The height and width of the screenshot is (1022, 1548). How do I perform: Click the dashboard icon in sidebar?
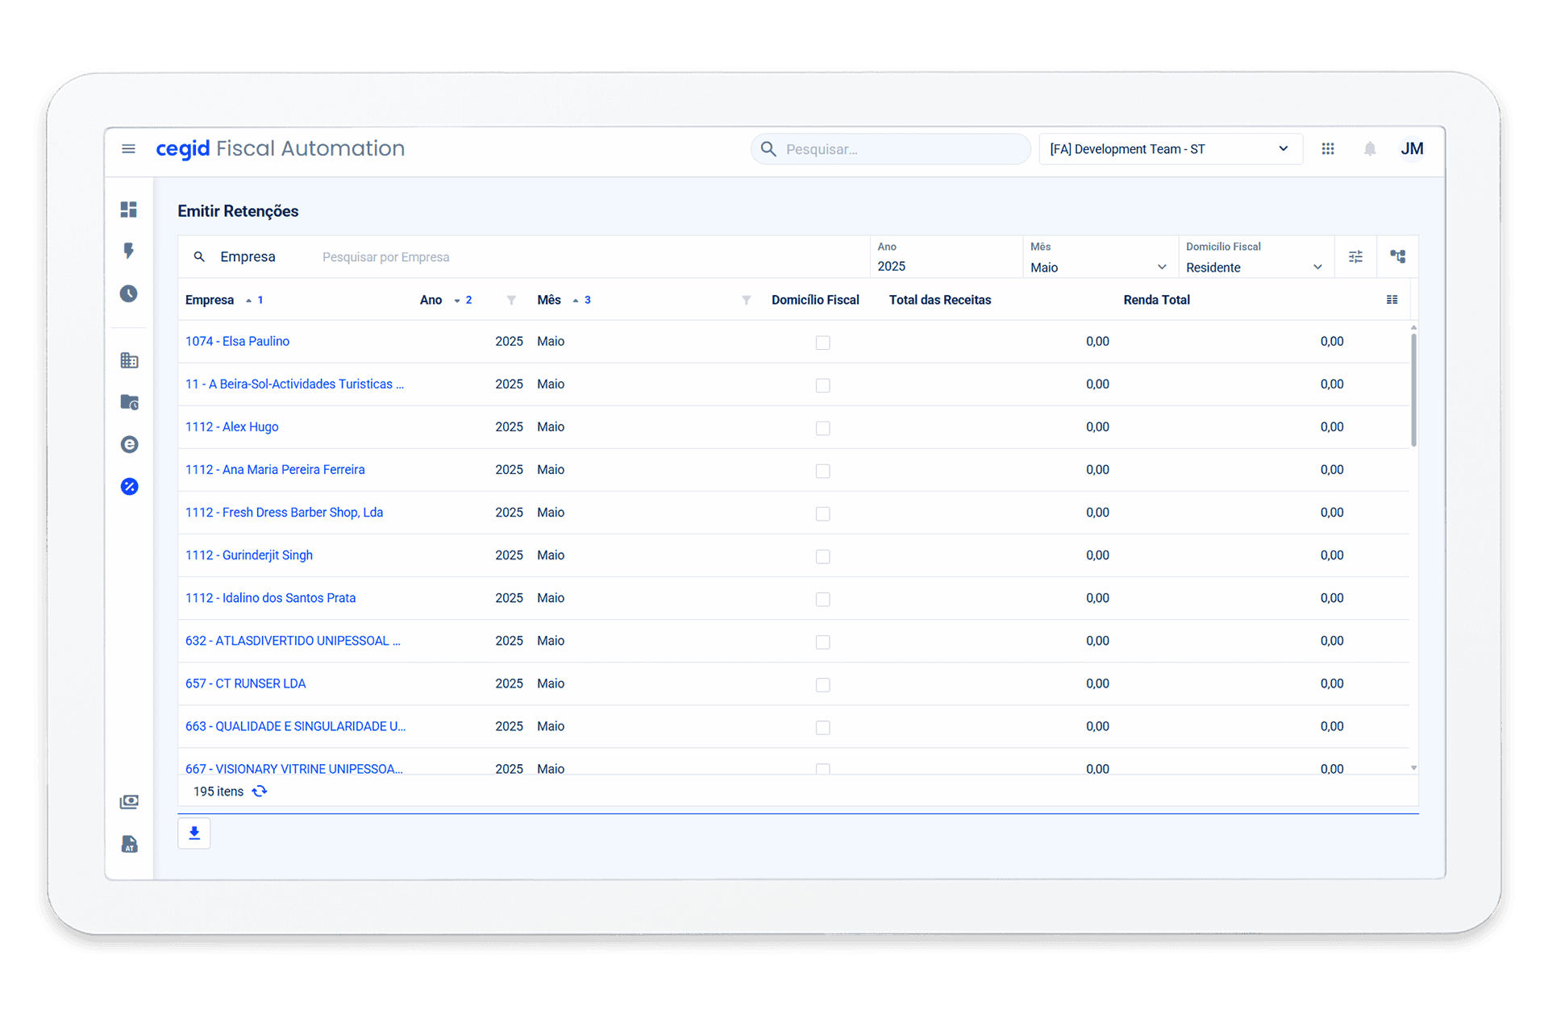[129, 210]
